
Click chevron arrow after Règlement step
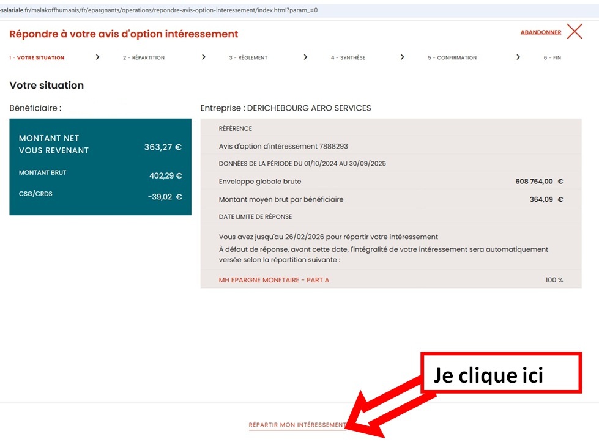click(305, 57)
